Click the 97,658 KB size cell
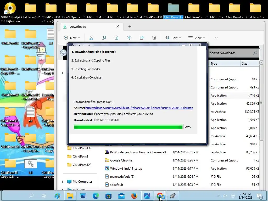This screenshot has width=268, height=201. coord(253,169)
